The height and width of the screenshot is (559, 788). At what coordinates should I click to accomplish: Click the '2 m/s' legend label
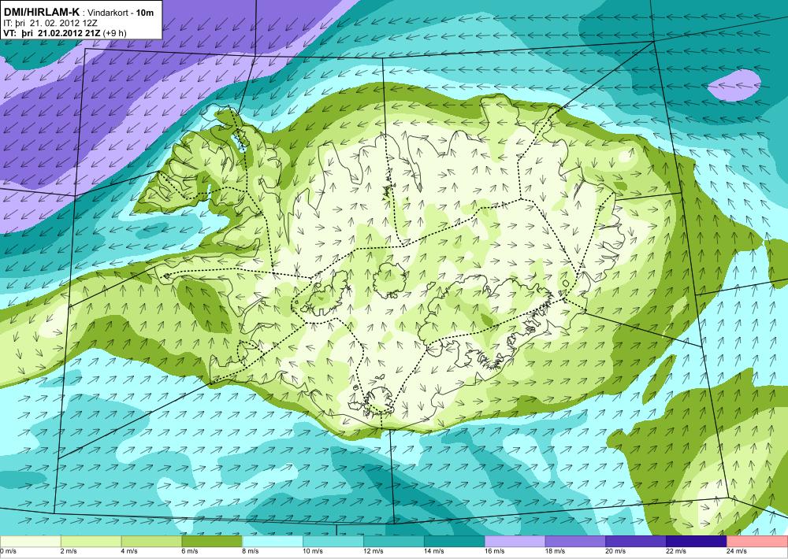coord(69,551)
